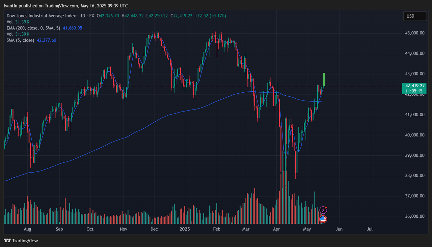Click the 37,000.00 price axis label

coord(415,196)
